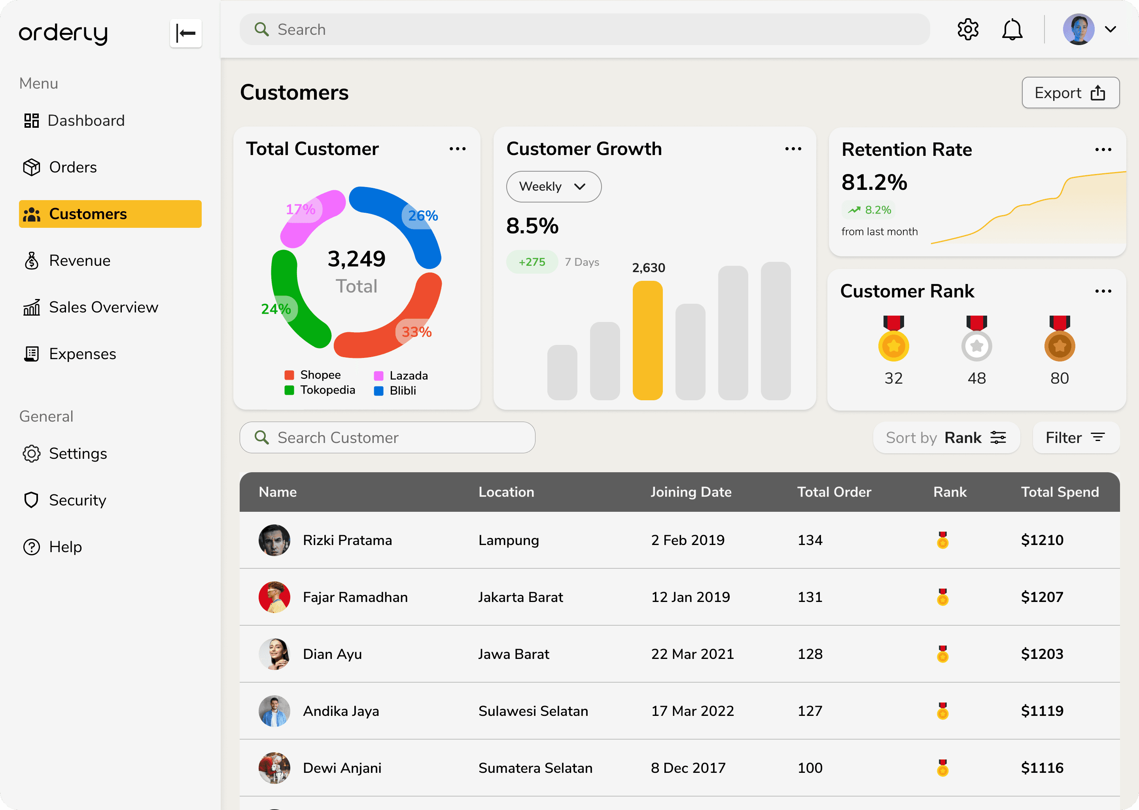
Task: Expand the Weekly period dropdown
Action: [554, 187]
